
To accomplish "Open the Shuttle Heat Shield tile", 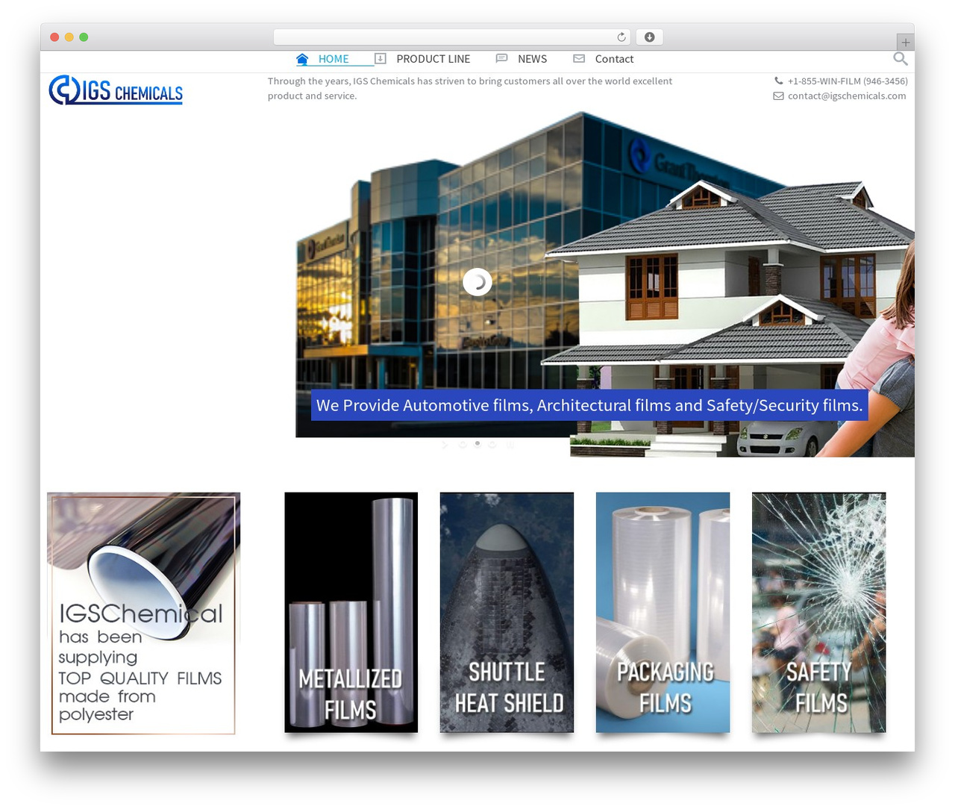I will [507, 612].
